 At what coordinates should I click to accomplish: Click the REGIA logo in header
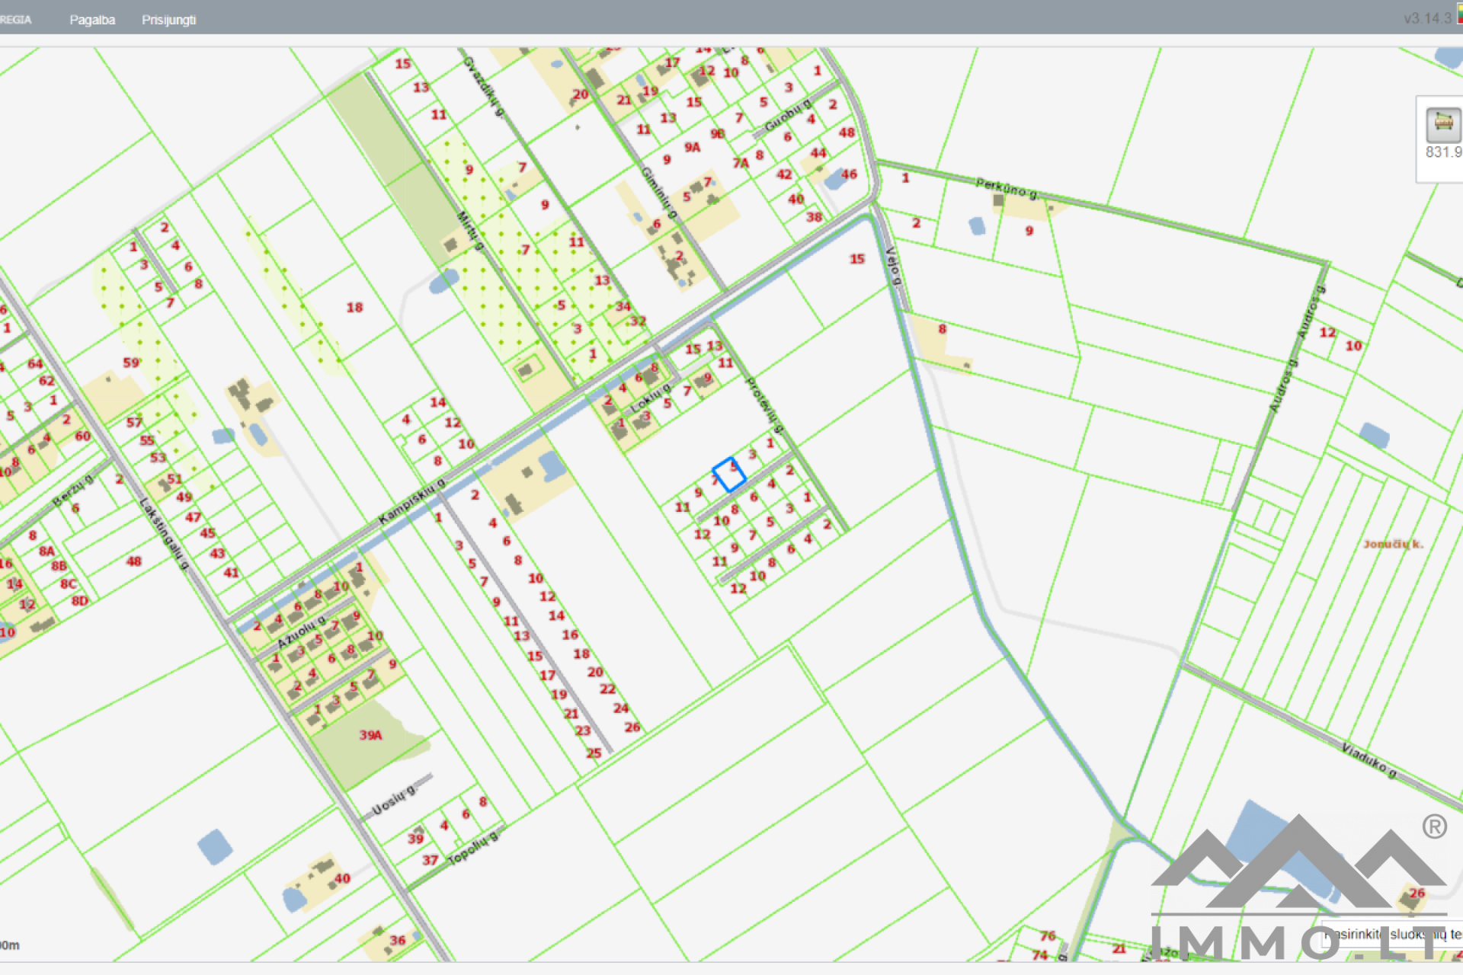click(x=15, y=20)
